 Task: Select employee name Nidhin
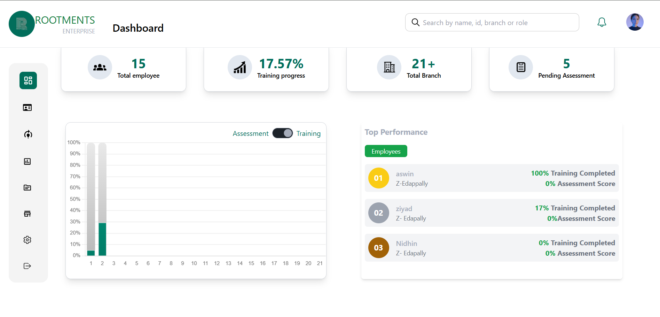pyautogui.click(x=407, y=243)
